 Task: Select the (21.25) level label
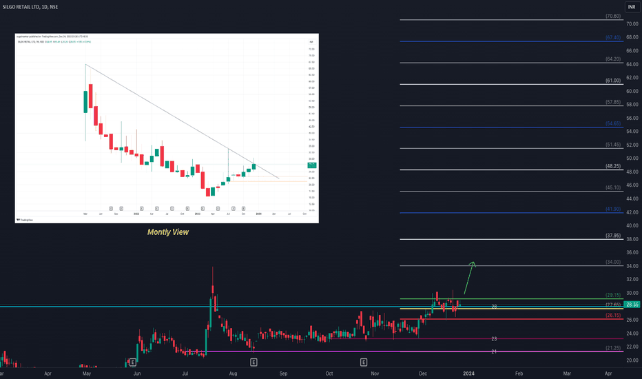pos(613,348)
